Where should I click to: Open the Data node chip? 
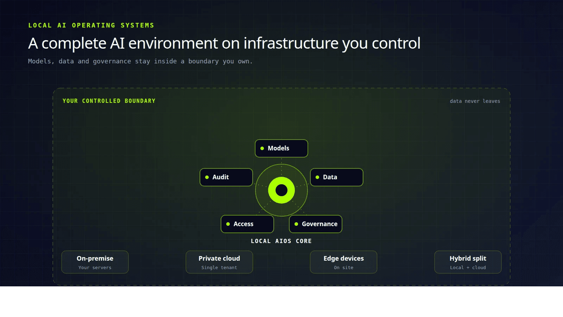point(337,177)
